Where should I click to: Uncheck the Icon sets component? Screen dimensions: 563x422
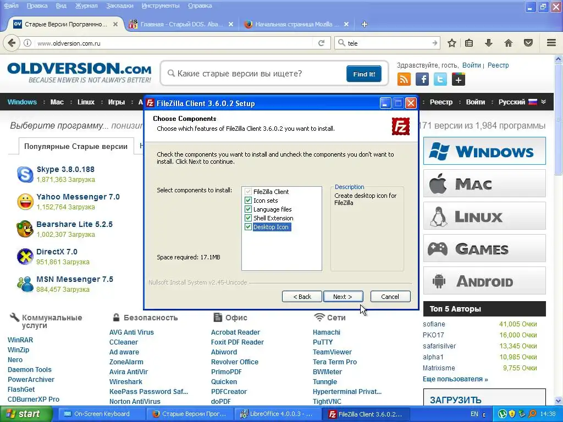[248, 200]
